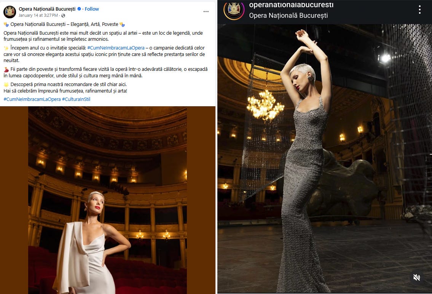
Task: Click the dancer emoji beside Fii parte
Action: click(x=6, y=69)
